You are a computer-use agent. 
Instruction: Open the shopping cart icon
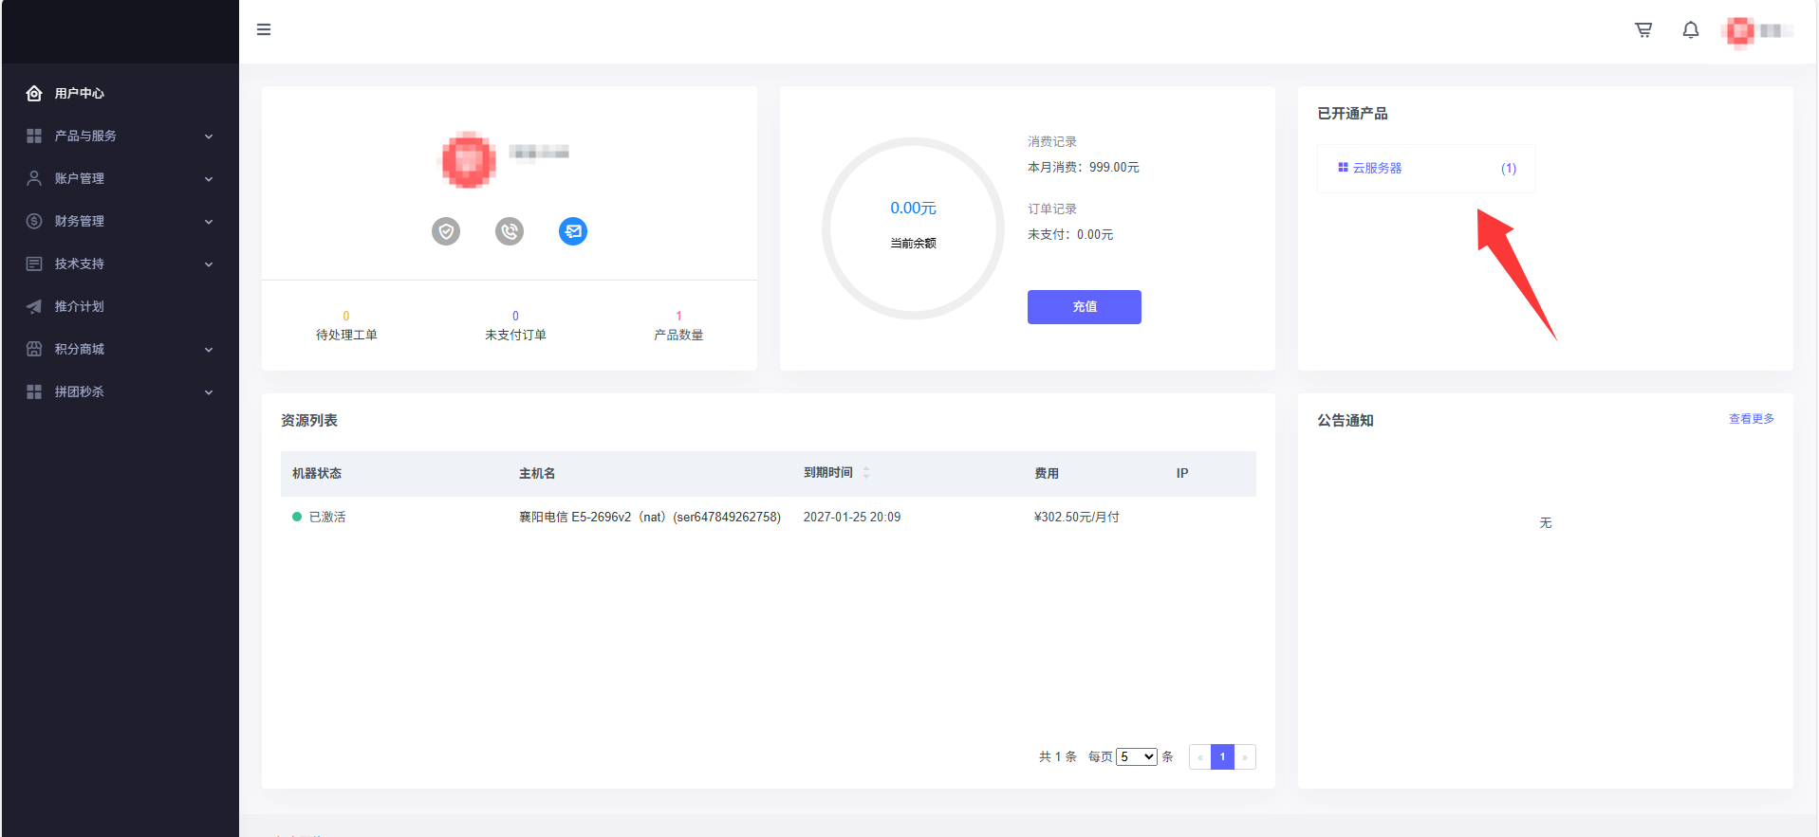click(1643, 30)
